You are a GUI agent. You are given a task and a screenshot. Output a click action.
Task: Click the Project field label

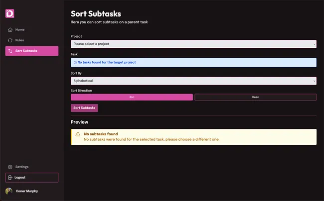click(76, 36)
